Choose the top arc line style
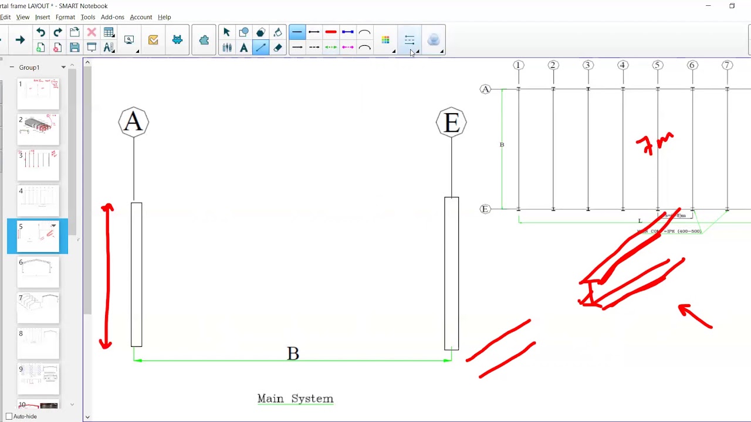The height and width of the screenshot is (422, 751). coord(364,32)
